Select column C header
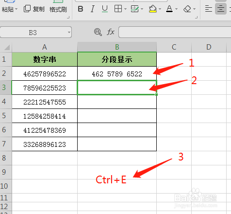This screenshot has width=231, height=214. [174, 47]
